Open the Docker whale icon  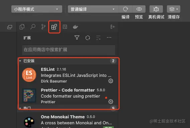[x=75, y=27]
